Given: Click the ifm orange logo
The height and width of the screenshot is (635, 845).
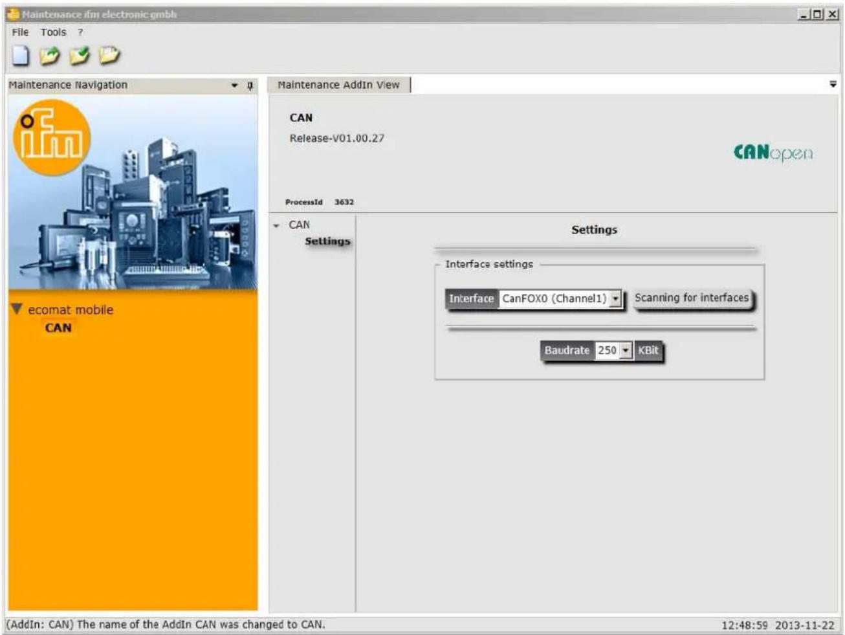Looking at the screenshot, I should [51, 138].
